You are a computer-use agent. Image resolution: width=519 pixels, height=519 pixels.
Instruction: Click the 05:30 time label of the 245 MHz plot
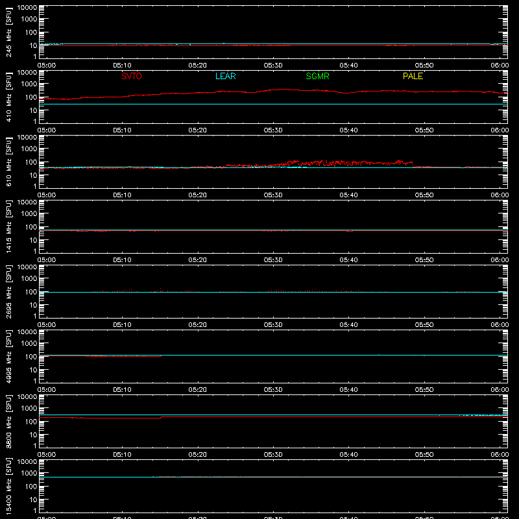pyautogui.click(x=273, y=66)
